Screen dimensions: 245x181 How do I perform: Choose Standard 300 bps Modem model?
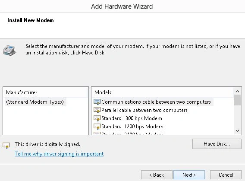[x=132, y=118]
